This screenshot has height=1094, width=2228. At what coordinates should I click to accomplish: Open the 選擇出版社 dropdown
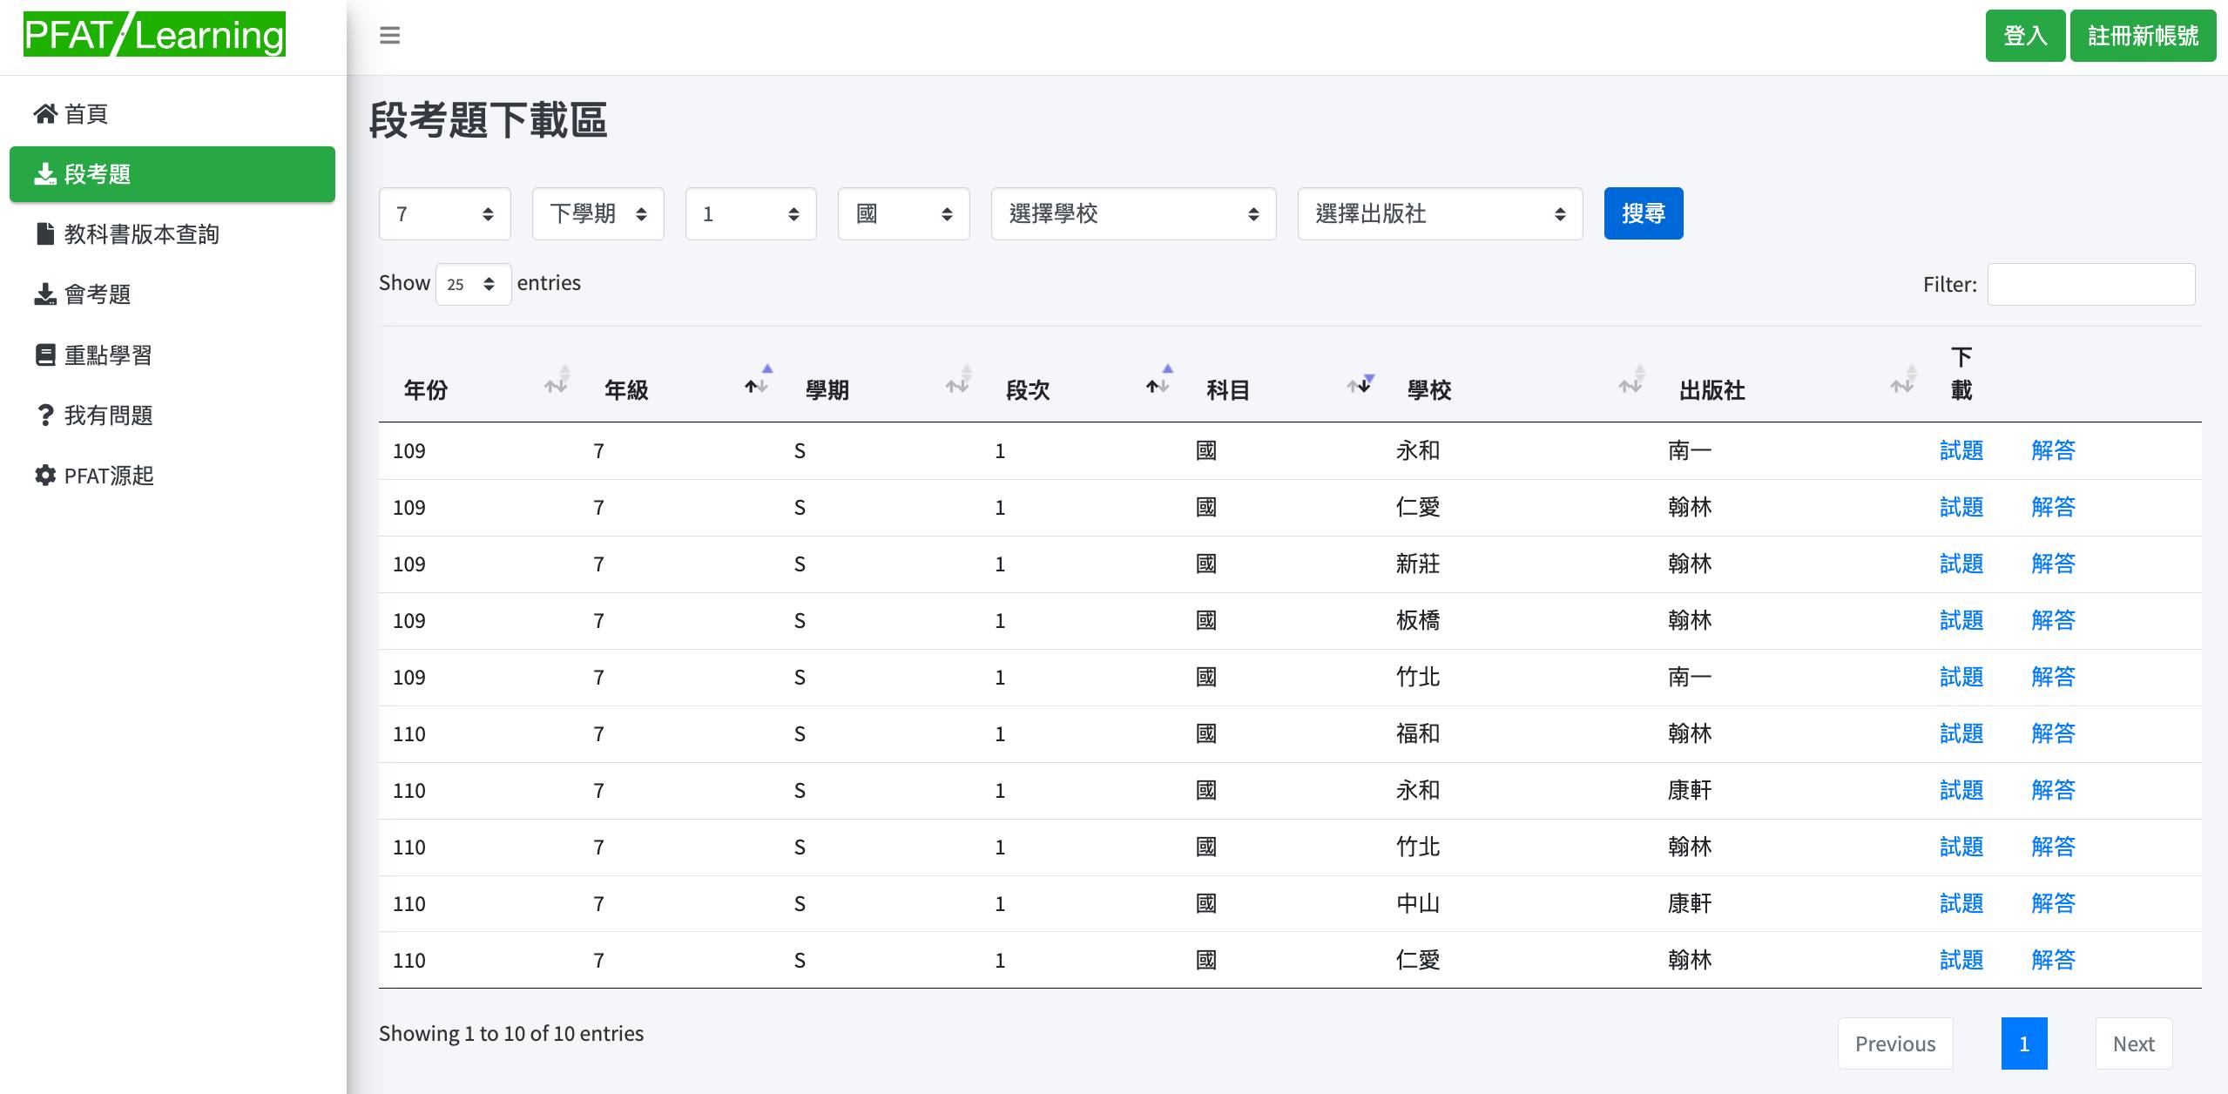pos(1441,213)
